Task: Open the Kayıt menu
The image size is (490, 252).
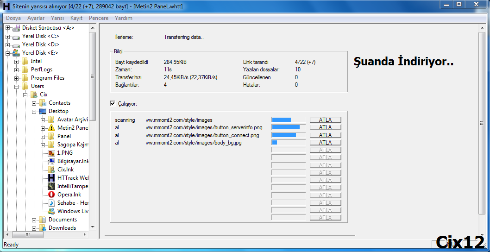Action: [x=76, y=18]
